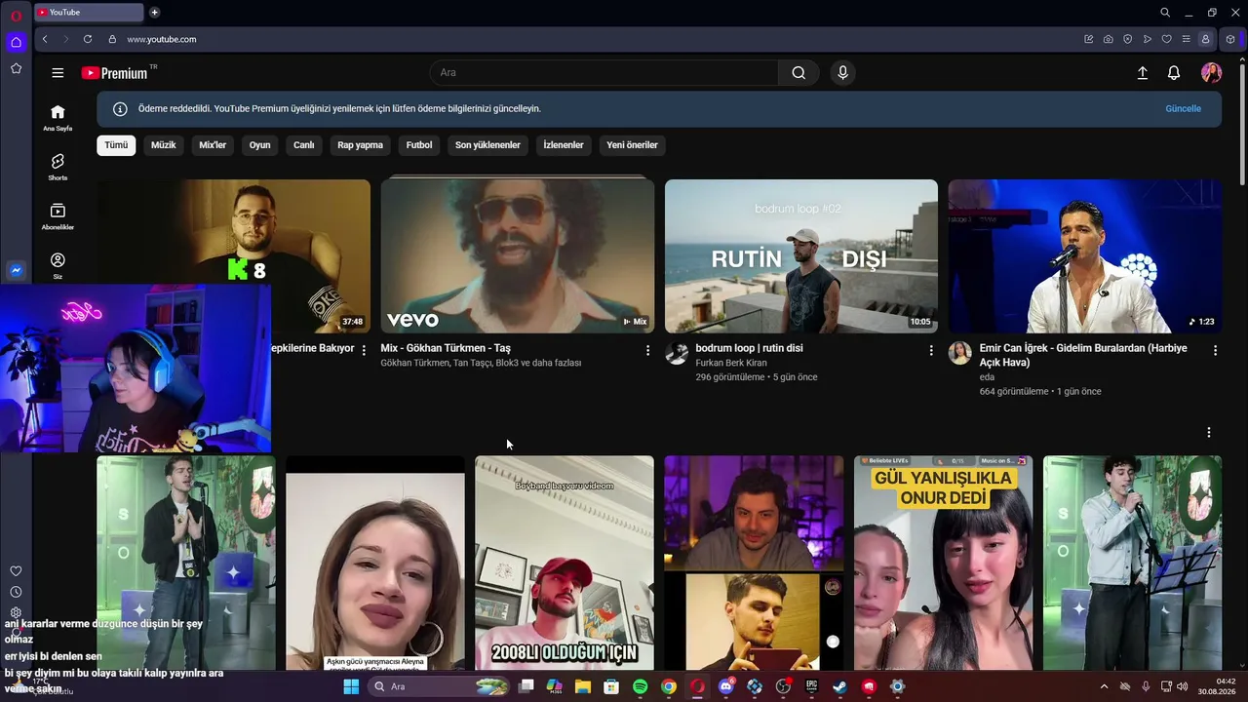Open the 'GÜL YANLIŞLIKLA ONUR DEDİ' short
This screenshot has width=1248, height=702.
coord(943,563)
